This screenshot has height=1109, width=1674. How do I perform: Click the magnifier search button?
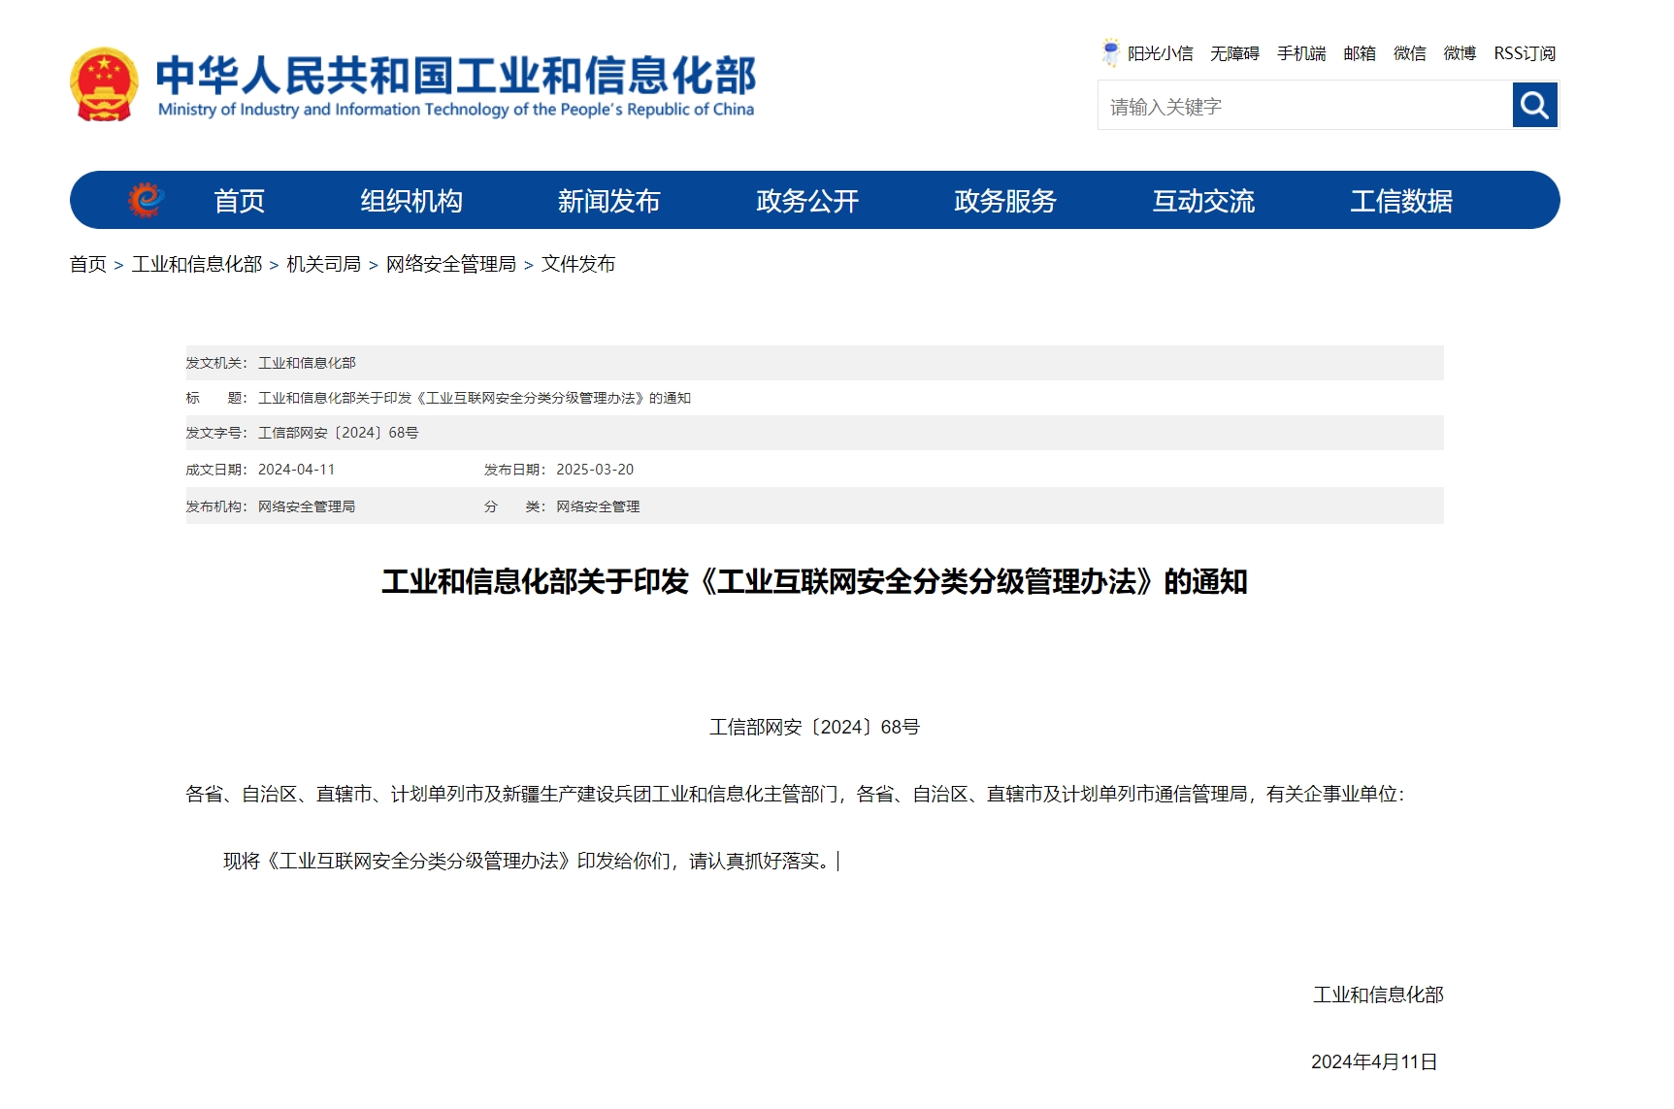[x=1534, y=105]
